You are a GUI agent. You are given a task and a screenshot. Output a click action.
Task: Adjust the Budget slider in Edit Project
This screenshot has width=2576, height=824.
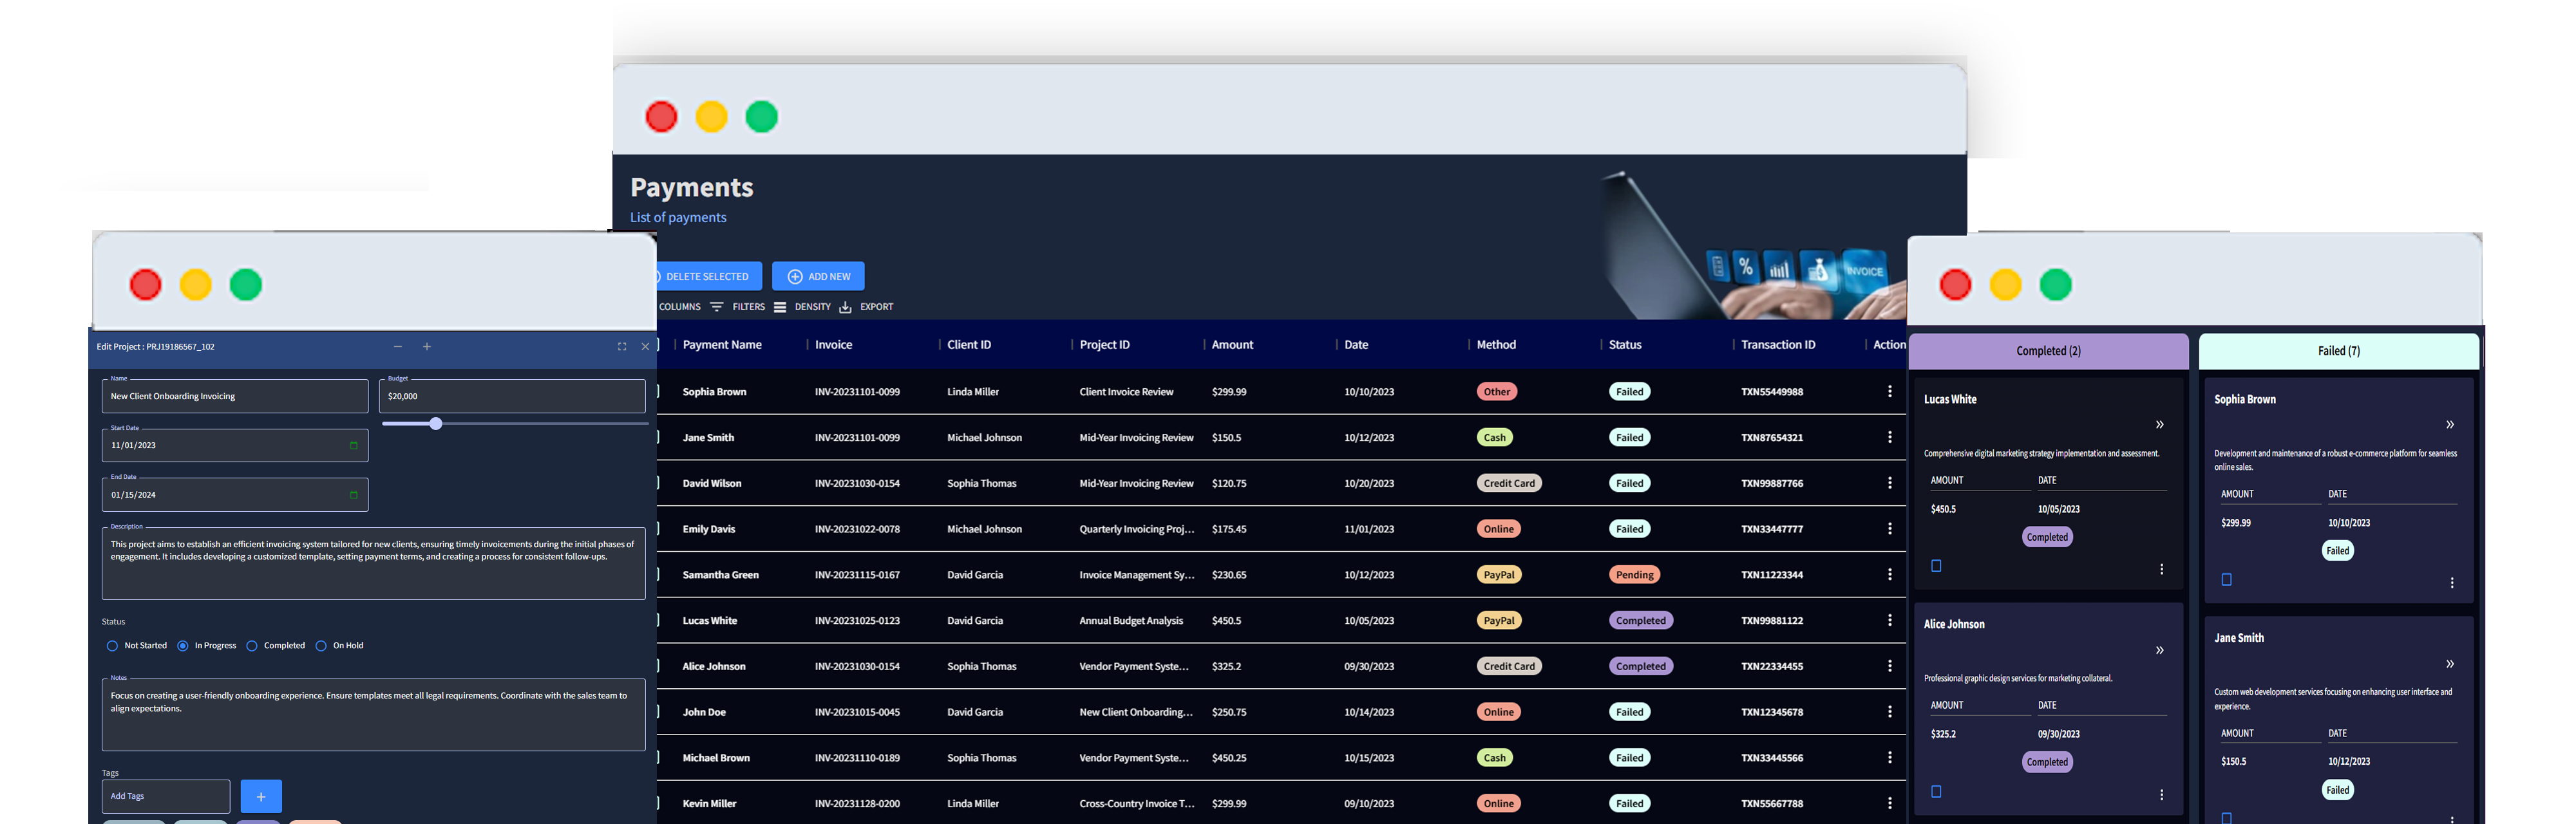435,423
